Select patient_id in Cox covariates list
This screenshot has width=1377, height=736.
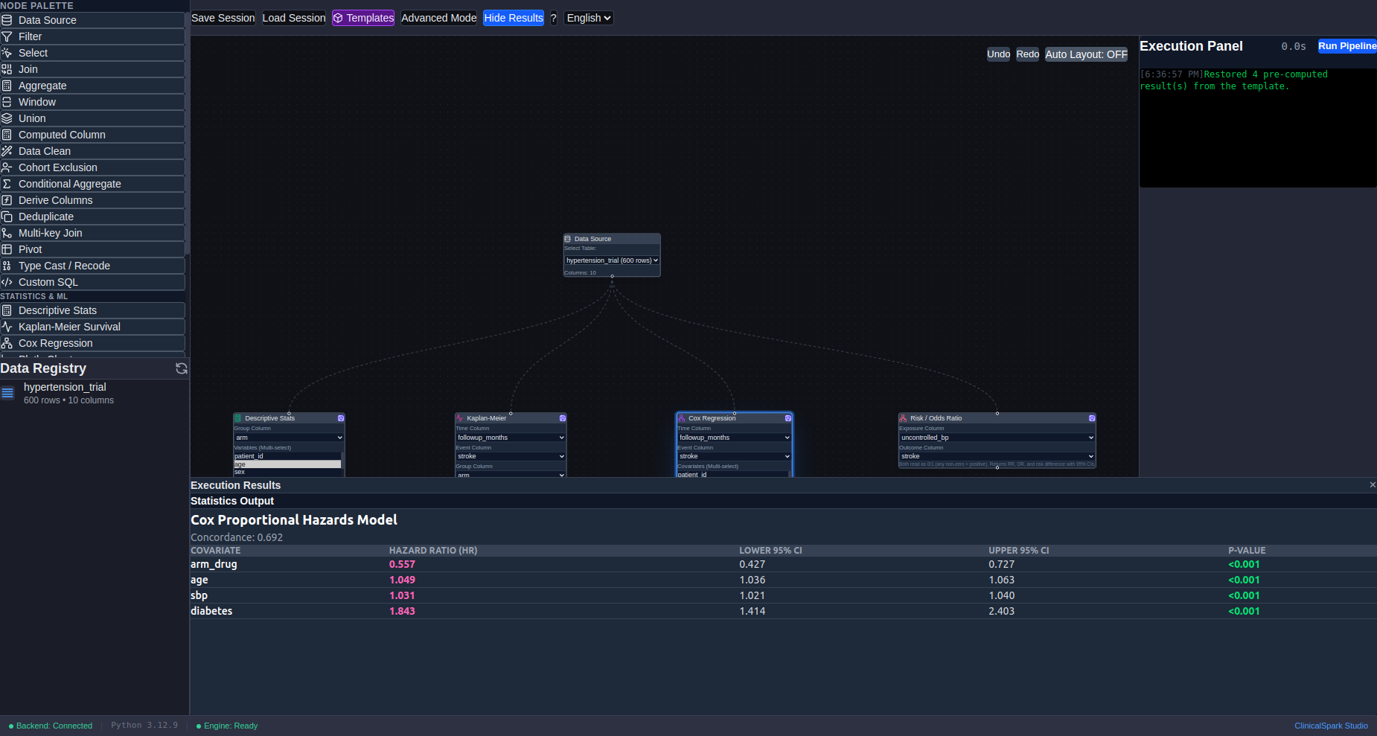click(732, 475)
